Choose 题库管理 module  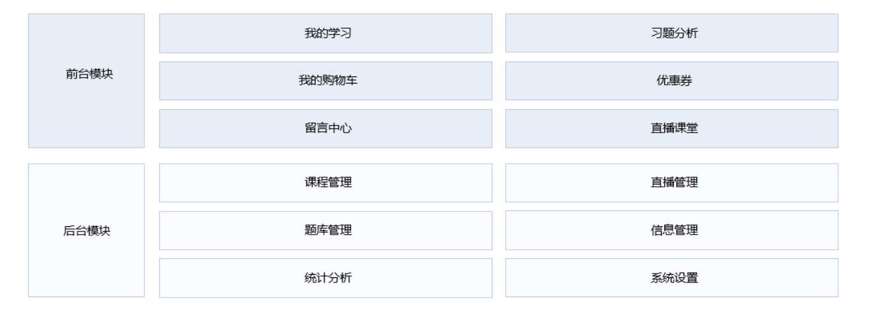tap(325, 230)
